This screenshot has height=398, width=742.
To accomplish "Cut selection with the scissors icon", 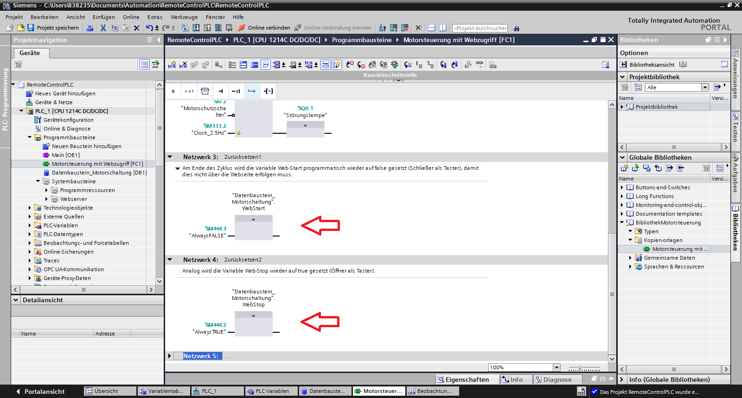I will 103,28.
